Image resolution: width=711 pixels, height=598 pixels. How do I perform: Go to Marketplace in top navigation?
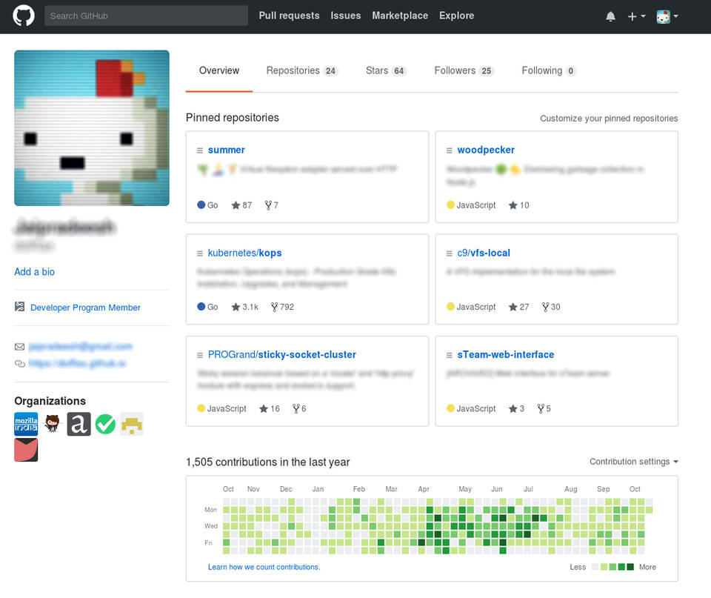click(x=400, y=16)
